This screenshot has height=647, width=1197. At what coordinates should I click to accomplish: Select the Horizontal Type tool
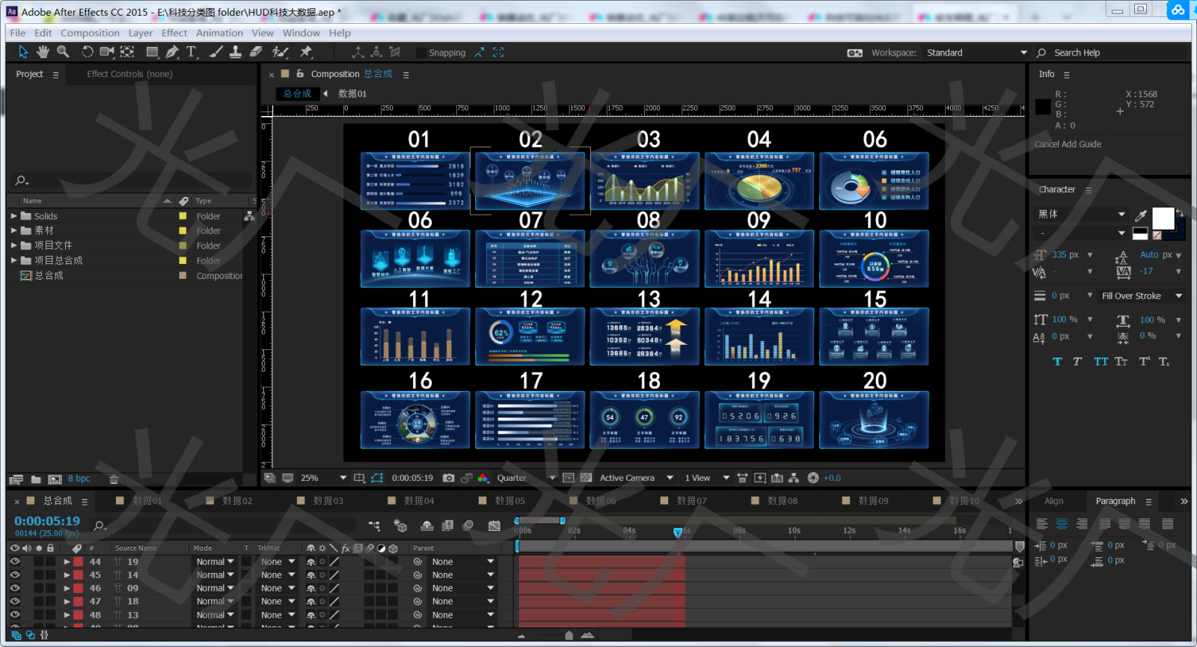pyautogui.click(x=192, y=52)
